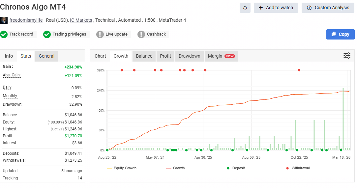The height and width of the screenshot is (188, 357).
Task: Open the Profit chart tab
Action: pyautogui.click(x=165, y=56)
